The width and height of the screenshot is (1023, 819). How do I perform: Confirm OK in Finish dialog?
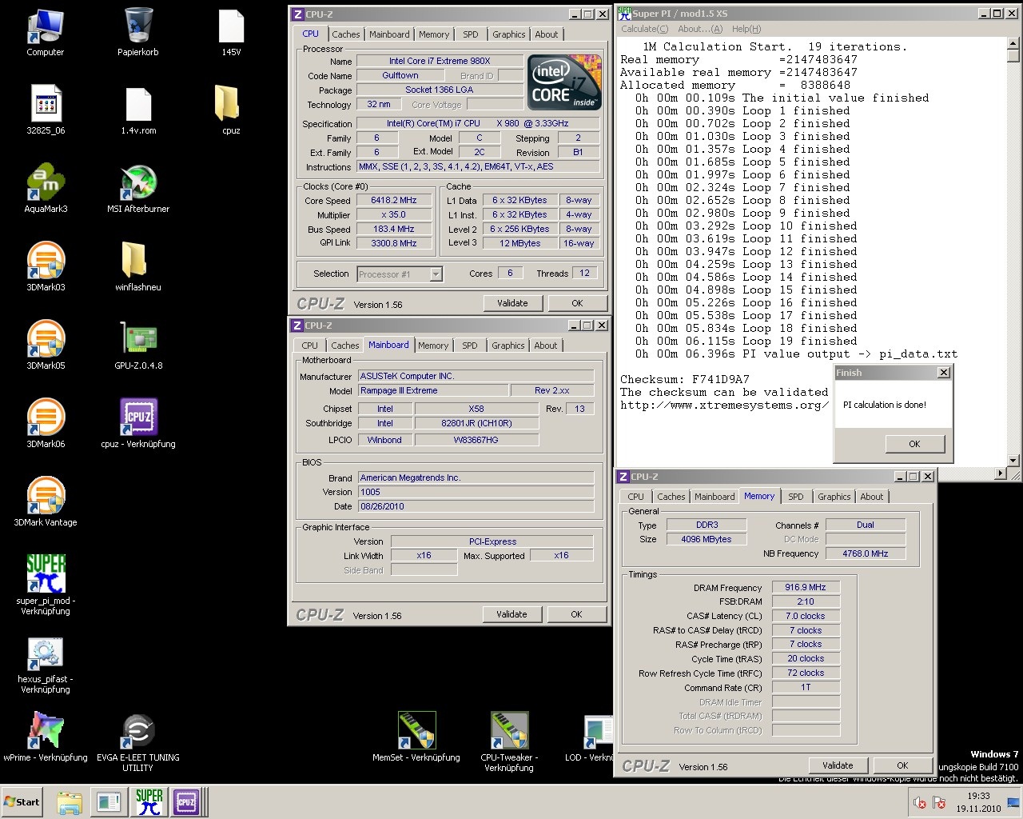click(914, 444)
